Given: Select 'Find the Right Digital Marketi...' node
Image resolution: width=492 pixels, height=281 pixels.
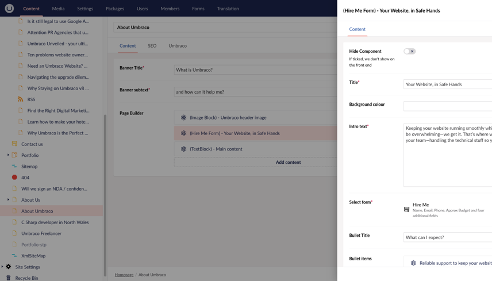Looking at the screenshot, I should tap(59, 110).
